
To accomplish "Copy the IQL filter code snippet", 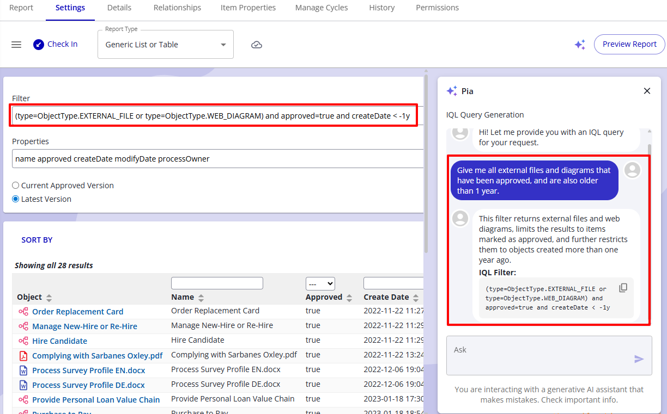I will (623, 288).
